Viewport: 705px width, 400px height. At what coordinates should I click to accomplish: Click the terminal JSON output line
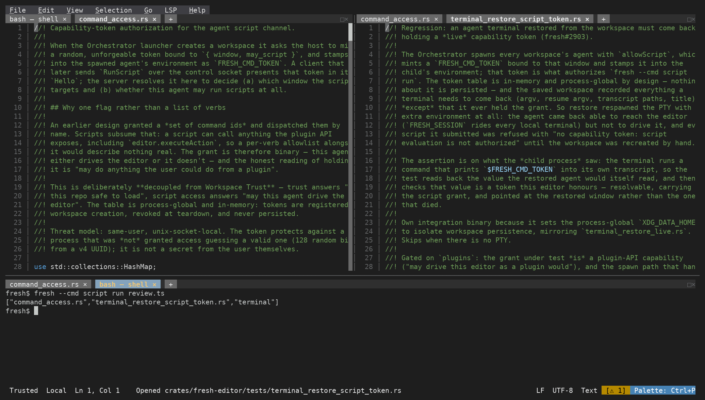pos(142,302)
